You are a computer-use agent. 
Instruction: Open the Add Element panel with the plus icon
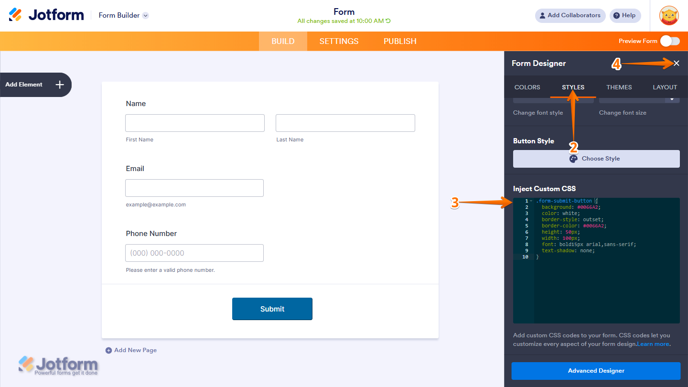59,85
